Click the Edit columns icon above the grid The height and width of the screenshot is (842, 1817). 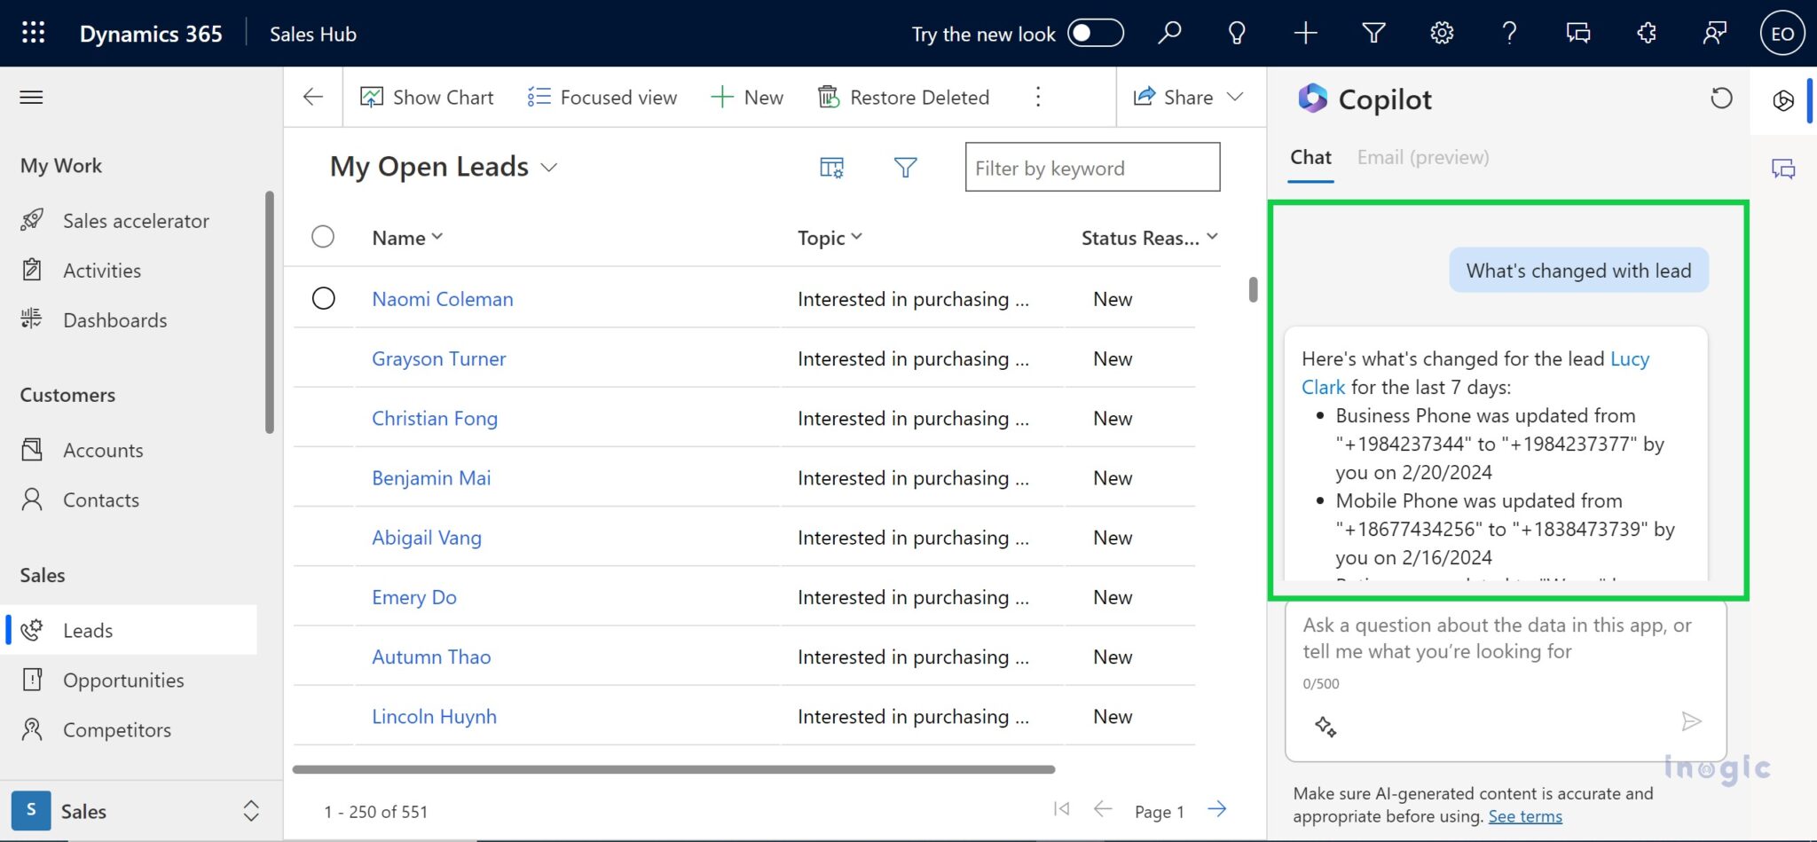(830, 167)
